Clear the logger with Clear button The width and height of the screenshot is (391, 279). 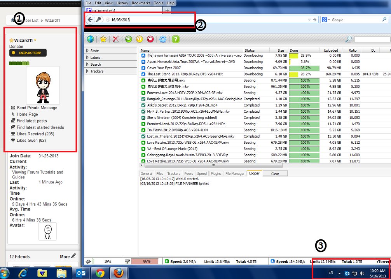pyautogui.click(x=275, y=174)
